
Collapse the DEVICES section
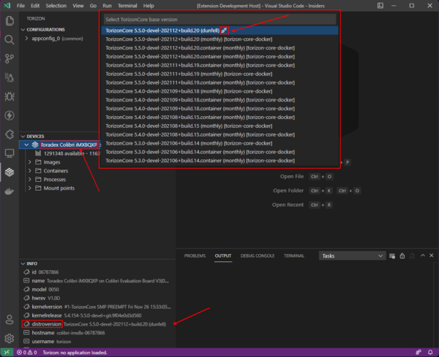(x=23, y=137)
